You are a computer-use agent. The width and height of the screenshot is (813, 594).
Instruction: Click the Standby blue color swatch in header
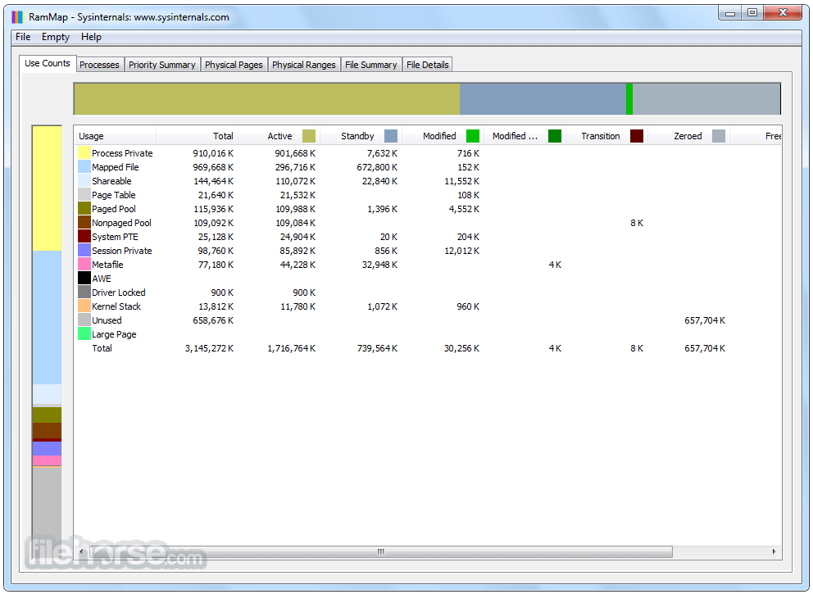tap(391, 136)
